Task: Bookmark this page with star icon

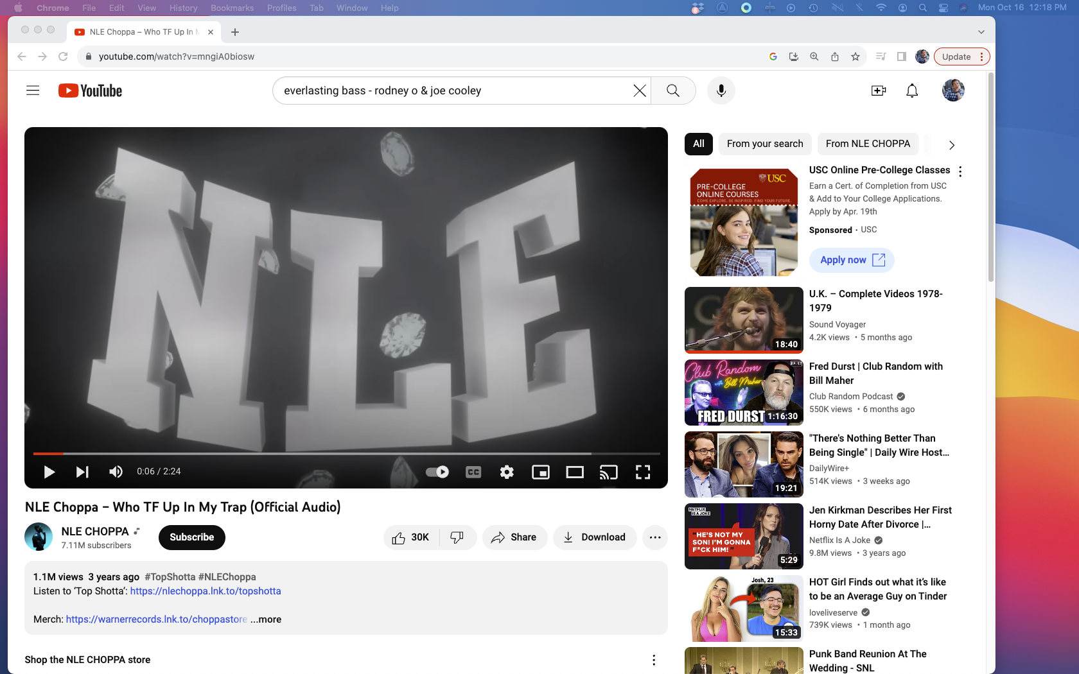Action: pos(855,56)
